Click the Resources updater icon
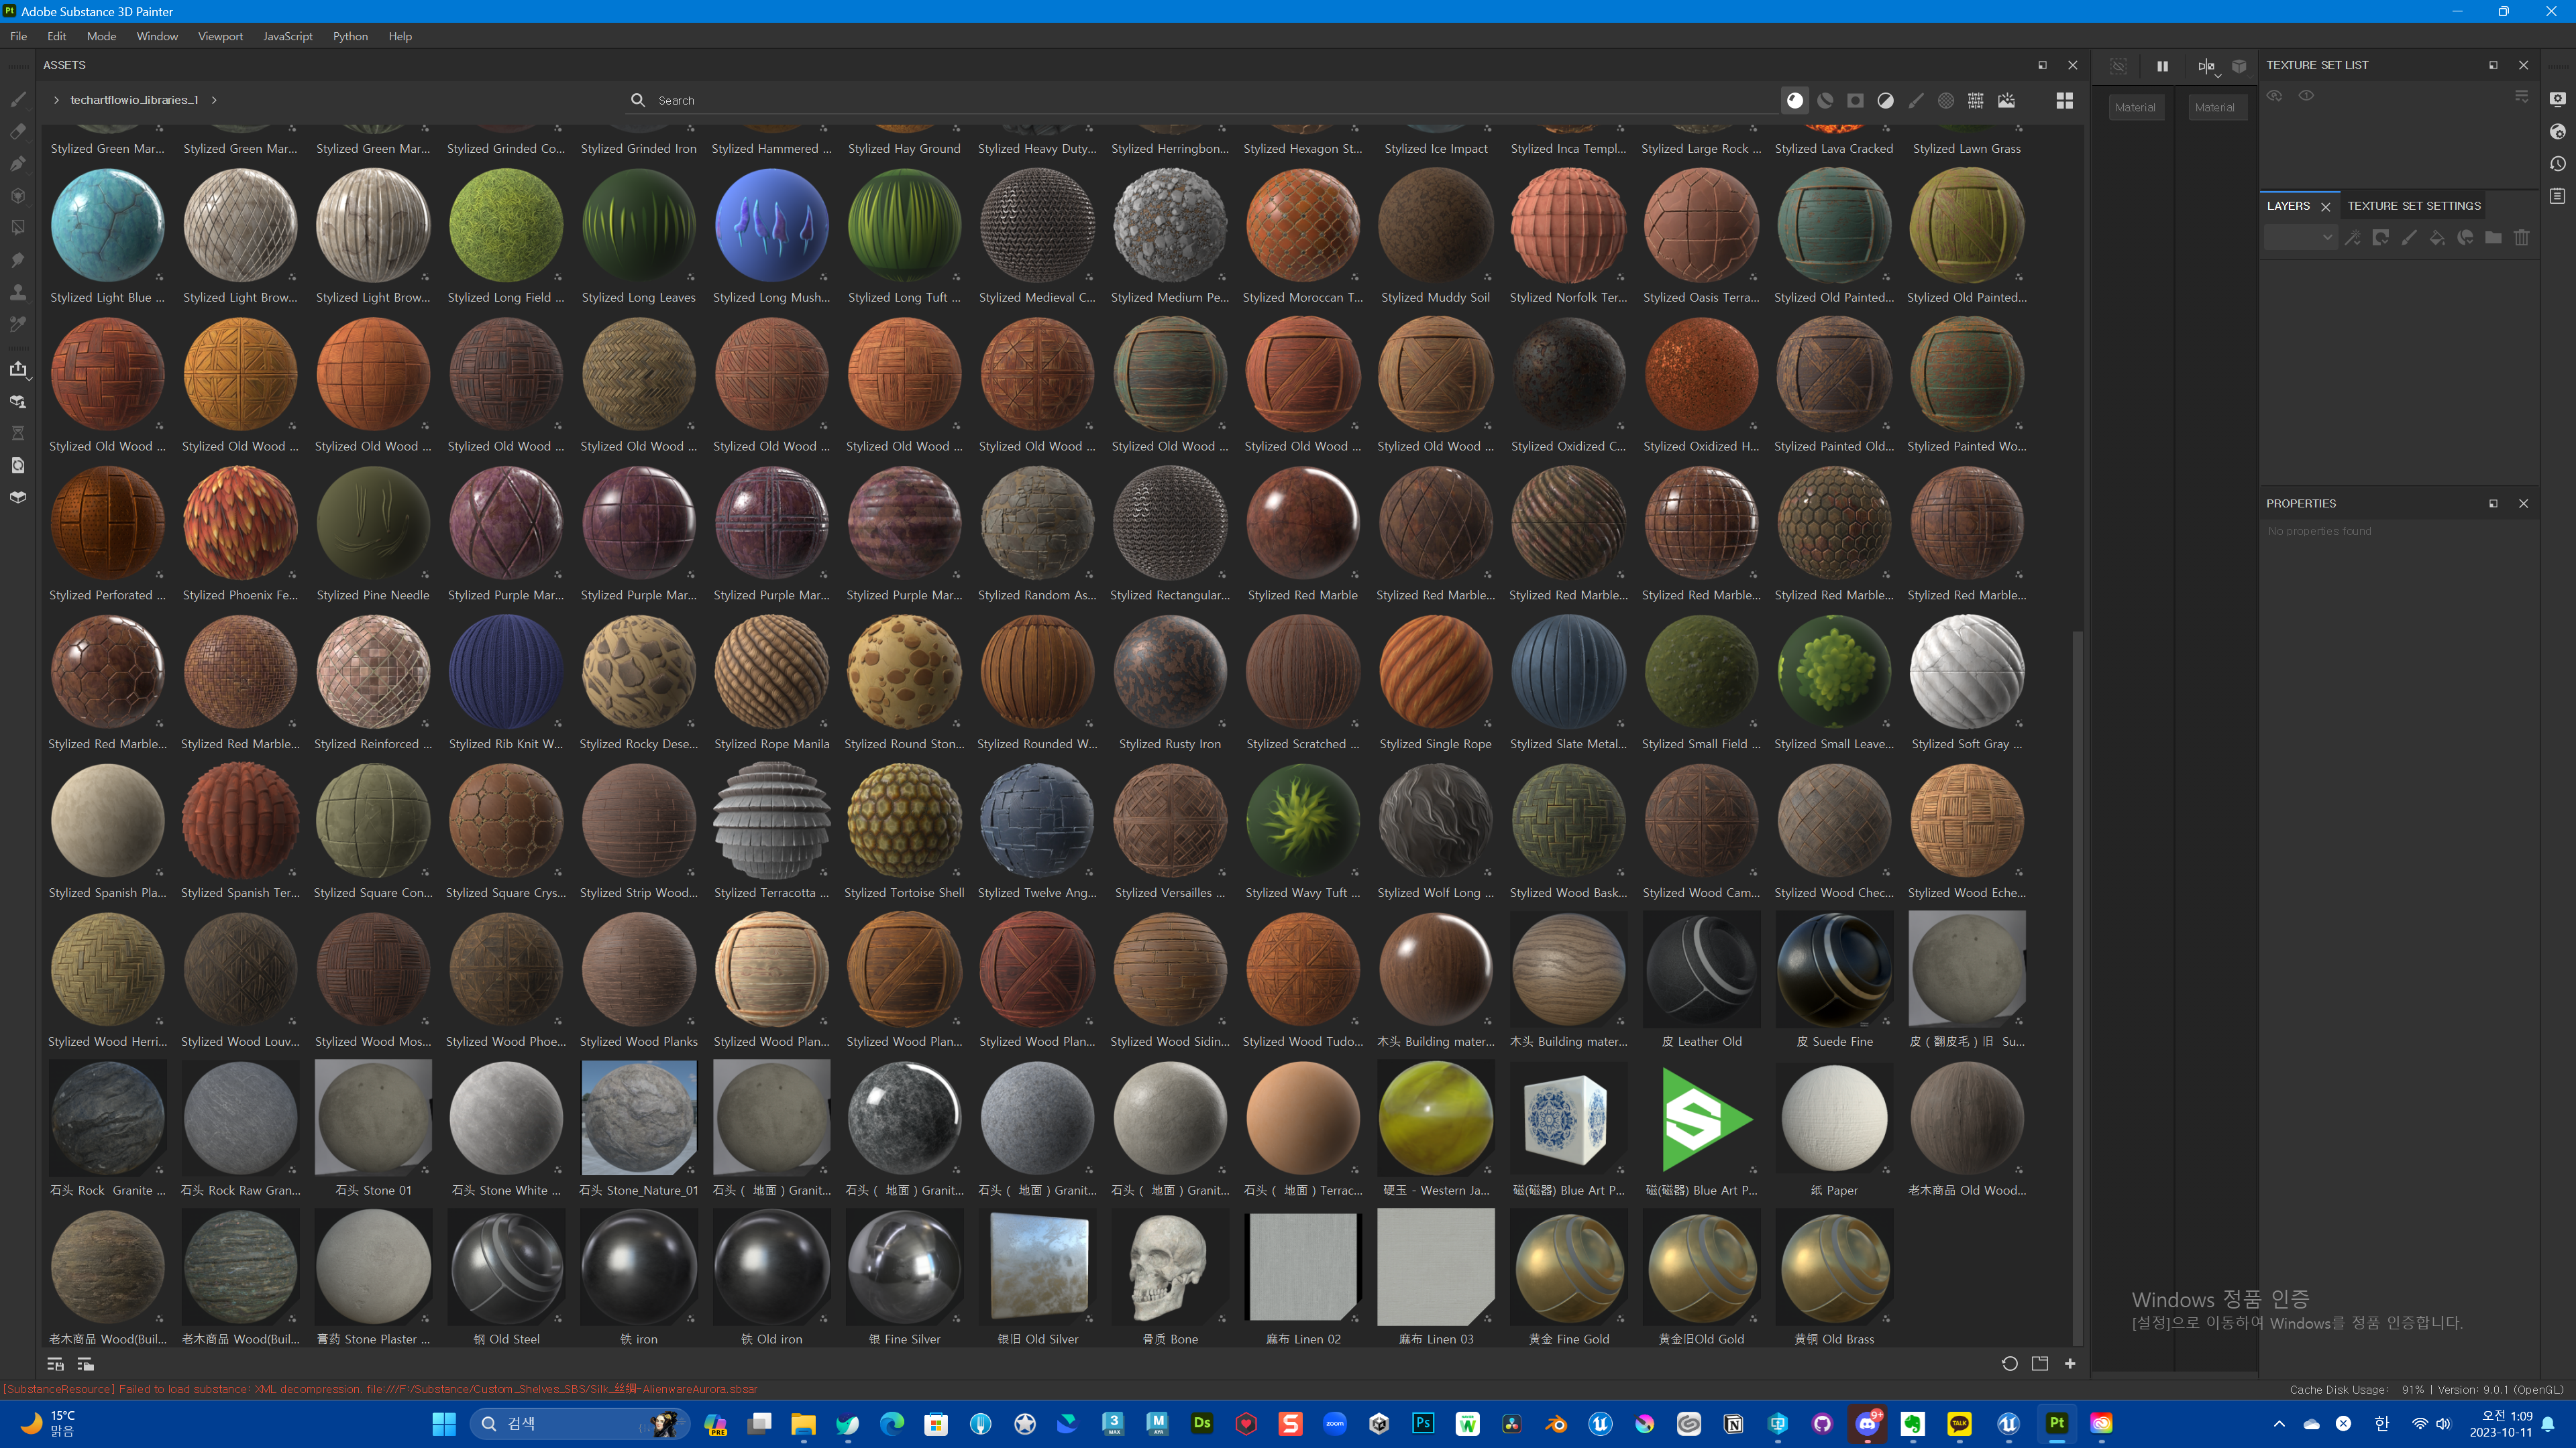Screen dimensions: 2576x1448 (18, 465)
